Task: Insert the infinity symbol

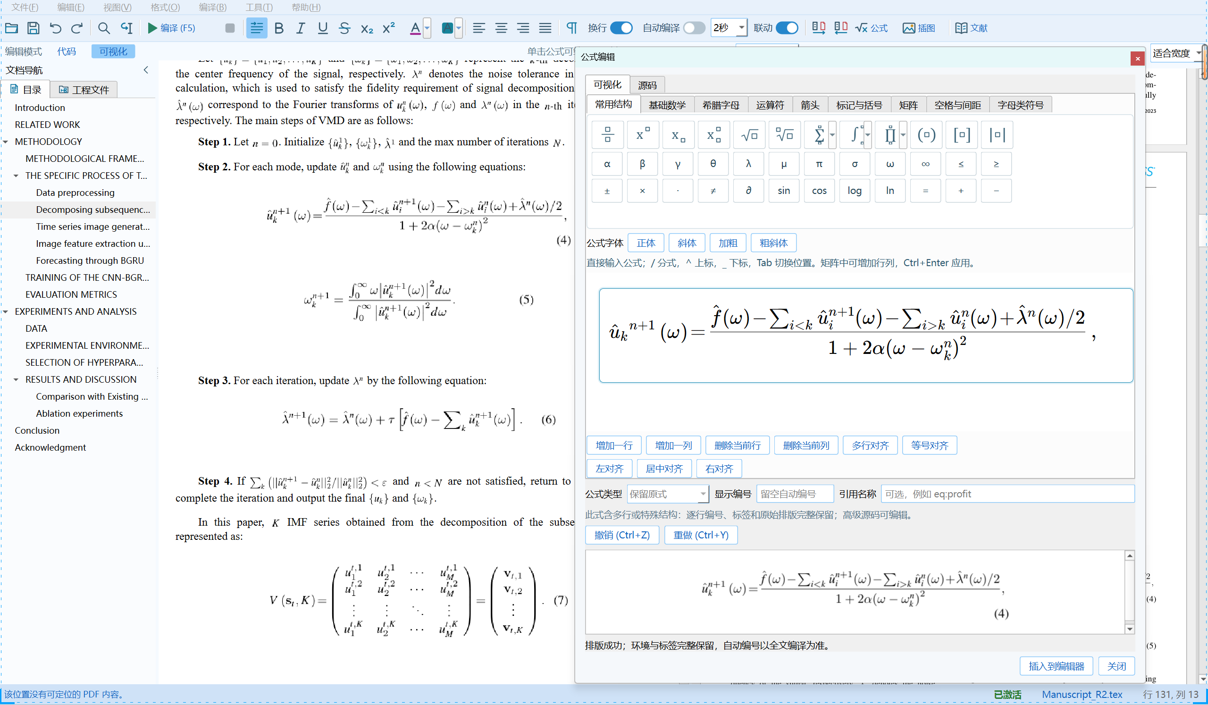Action: click(x=925, y=164)
